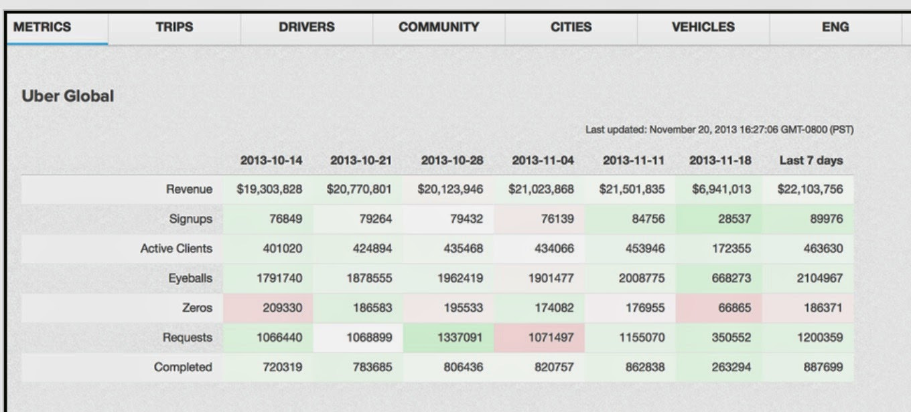Click eyeballs cell 2104967
This screenshot has width=911, height=412.
(x=809, y=278)
